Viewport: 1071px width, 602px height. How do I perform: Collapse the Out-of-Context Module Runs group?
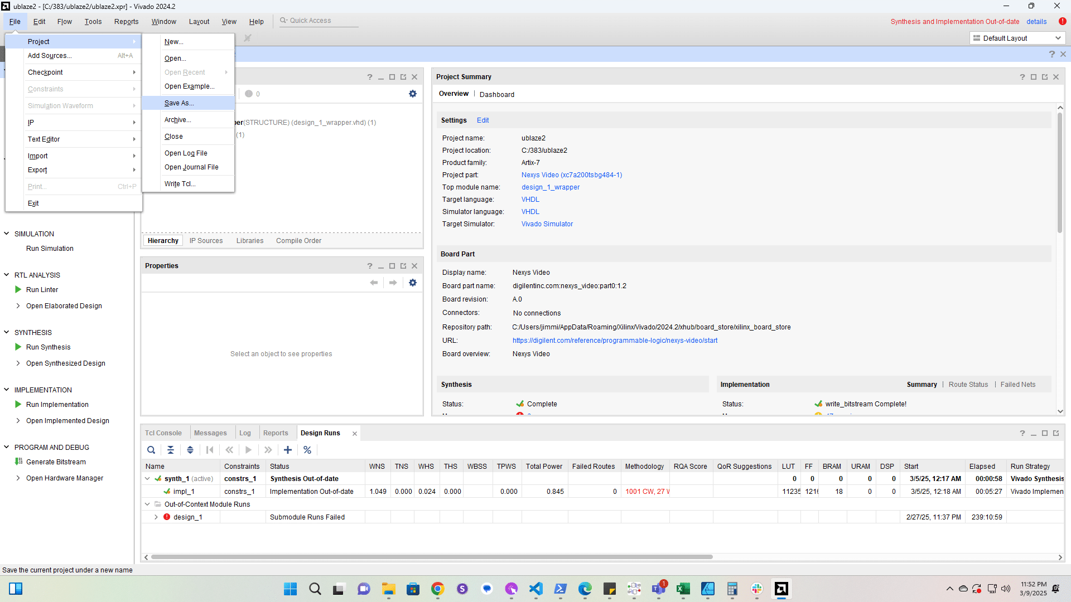tap(147, 504)
